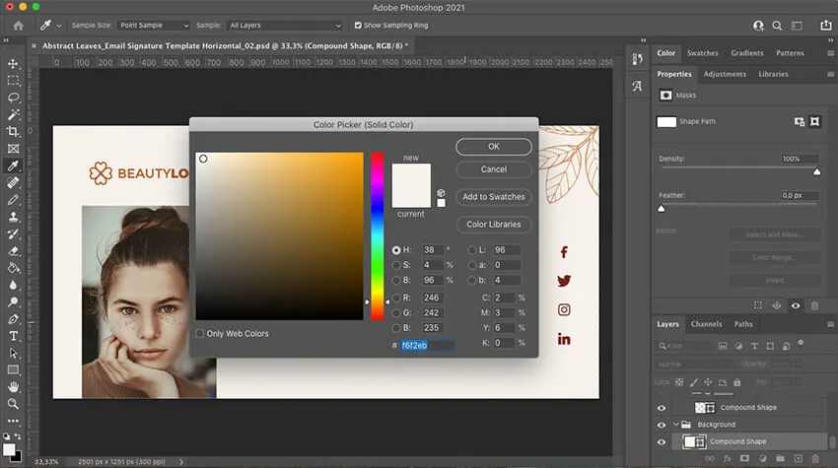This screenshot has height=468, width=838.
Task: Click the rainbow hue slider bar
Action: [x=378, y=236]
